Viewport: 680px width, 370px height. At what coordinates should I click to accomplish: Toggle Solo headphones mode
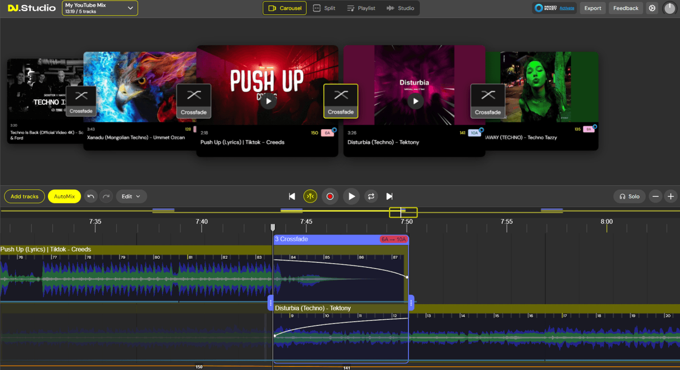point(629,196)
